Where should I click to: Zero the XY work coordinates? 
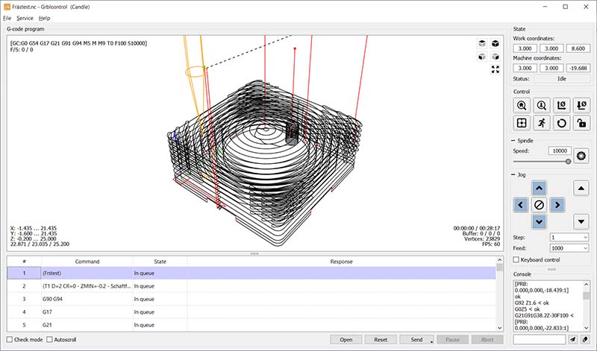tap(561, 105)
